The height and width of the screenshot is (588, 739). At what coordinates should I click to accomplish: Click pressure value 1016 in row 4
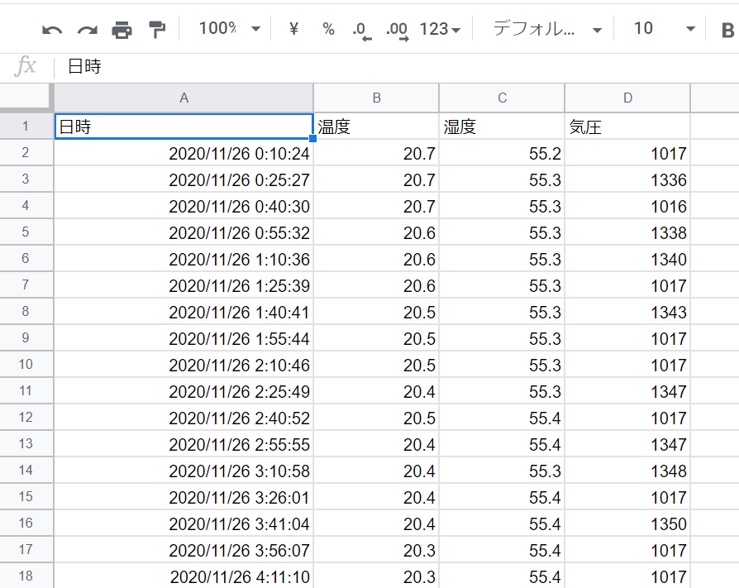[x=627, y=206]
